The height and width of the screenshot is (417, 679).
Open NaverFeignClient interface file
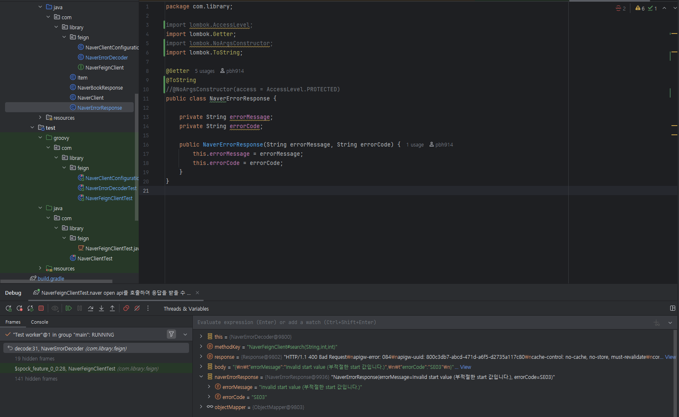click(104, 67)
